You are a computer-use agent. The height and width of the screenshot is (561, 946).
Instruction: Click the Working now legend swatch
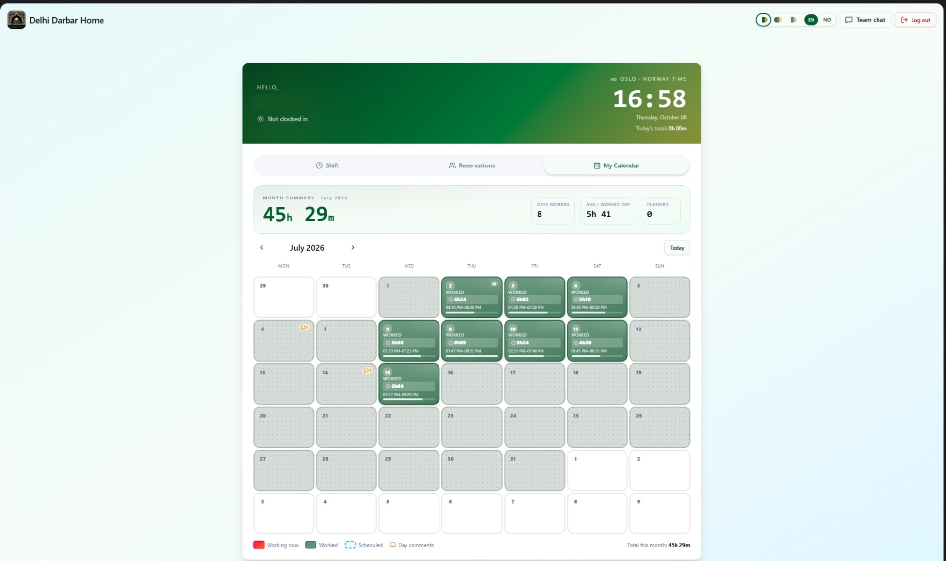pos(259,545)
